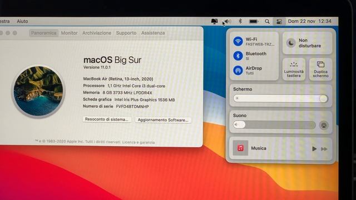Viewport: 356px width, 200px height.
Task: Open the volume menu bar icon
Action: coord(227,21)
